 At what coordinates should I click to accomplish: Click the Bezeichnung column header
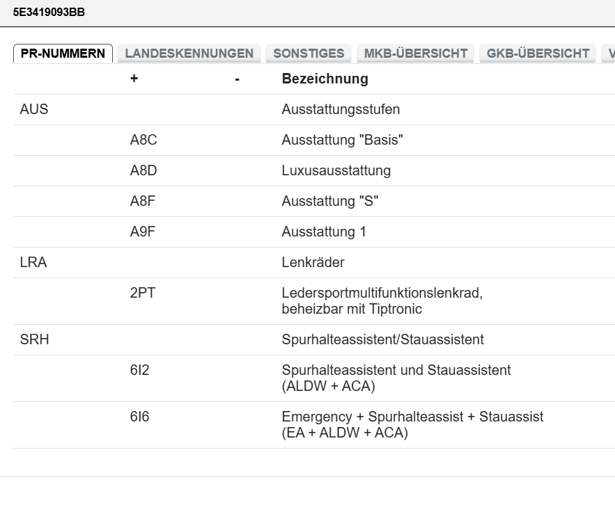point(325,79)
